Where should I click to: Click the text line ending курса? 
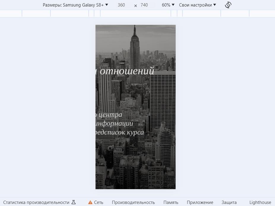tap(120, 132)
